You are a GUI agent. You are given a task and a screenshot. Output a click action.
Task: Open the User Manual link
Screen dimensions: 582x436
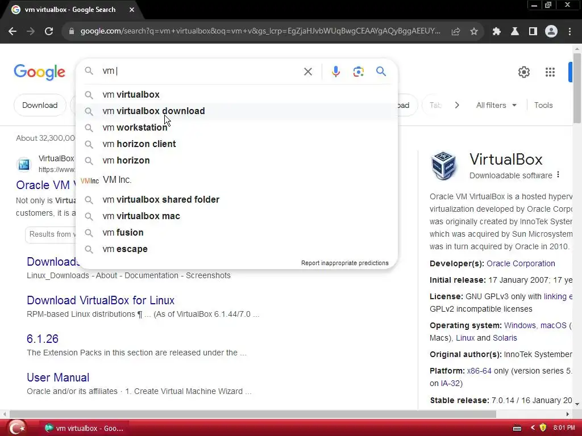[59, 378]
